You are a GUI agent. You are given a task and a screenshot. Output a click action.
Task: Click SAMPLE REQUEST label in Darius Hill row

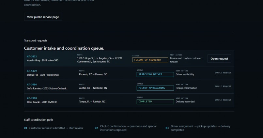point(223,73)
